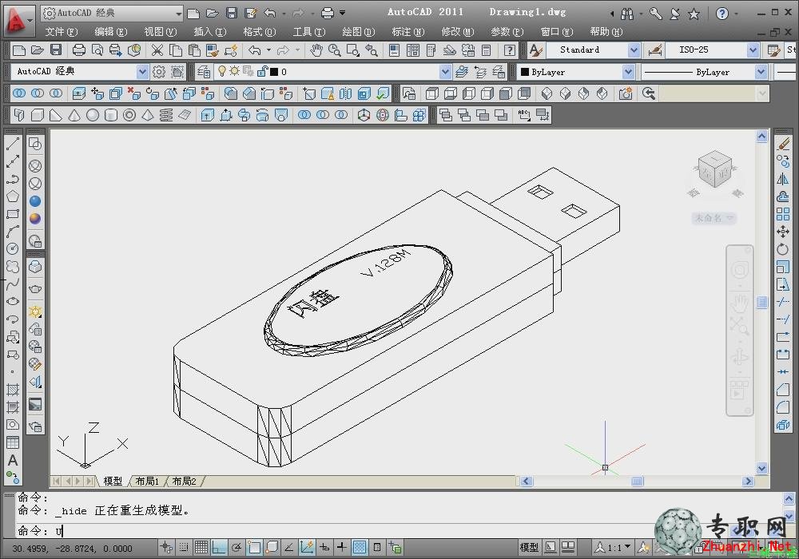Toggle layer 0 on/off lightbulb
Image resolution: width=799 pixels, height=559 pixels.
click(x=221, y=72)
